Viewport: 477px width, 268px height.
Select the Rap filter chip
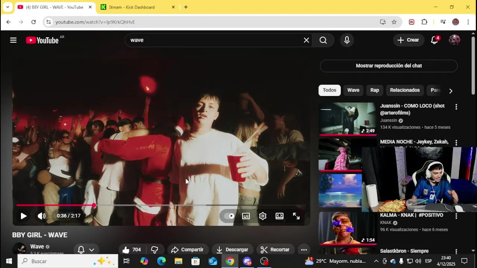[375, 90]
